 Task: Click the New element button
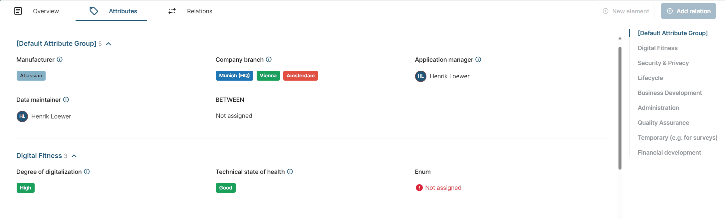coord(625,11)
